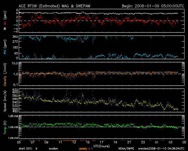Click the NOAA/SWPC credit text

[125, 148]
